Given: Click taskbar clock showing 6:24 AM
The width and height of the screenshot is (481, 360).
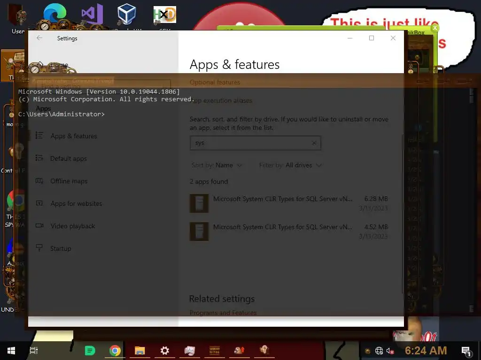Looking at the screenshot, I should (426, 351).
